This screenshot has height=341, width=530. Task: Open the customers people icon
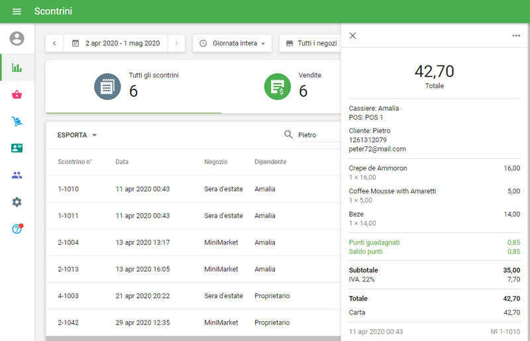[17, 175]
